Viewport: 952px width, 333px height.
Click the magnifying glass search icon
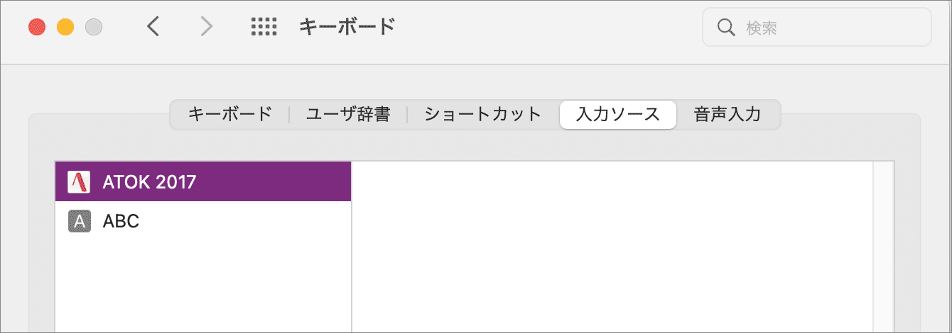726,28
